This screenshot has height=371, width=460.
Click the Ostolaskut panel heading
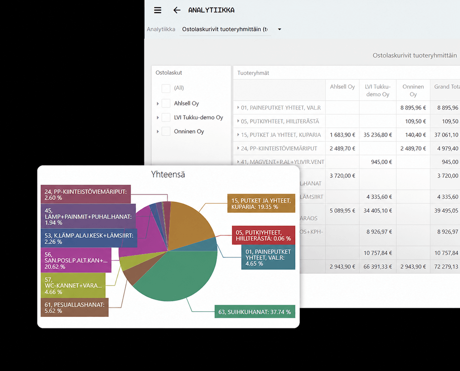click(x=169, y=72)
